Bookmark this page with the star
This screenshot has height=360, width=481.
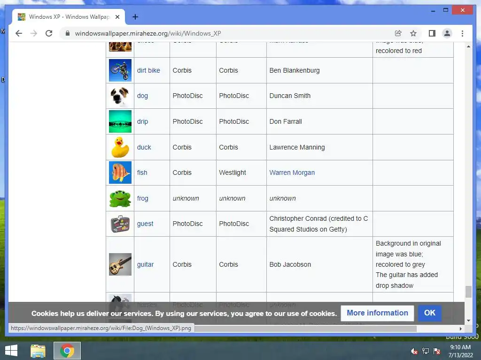(413, 33)
